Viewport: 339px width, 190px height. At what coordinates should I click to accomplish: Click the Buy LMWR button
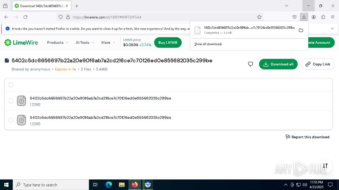(x=168, y=42)
